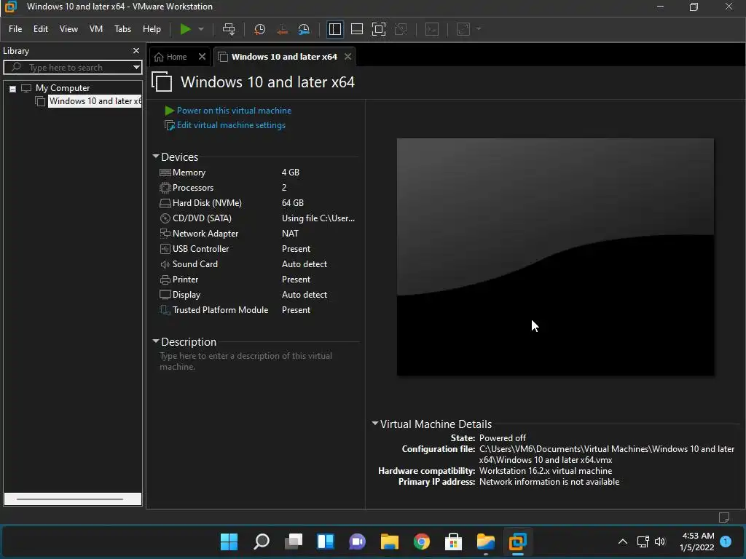Open the VM menu
Screen dimensions: 746x559
click(96, 29)
